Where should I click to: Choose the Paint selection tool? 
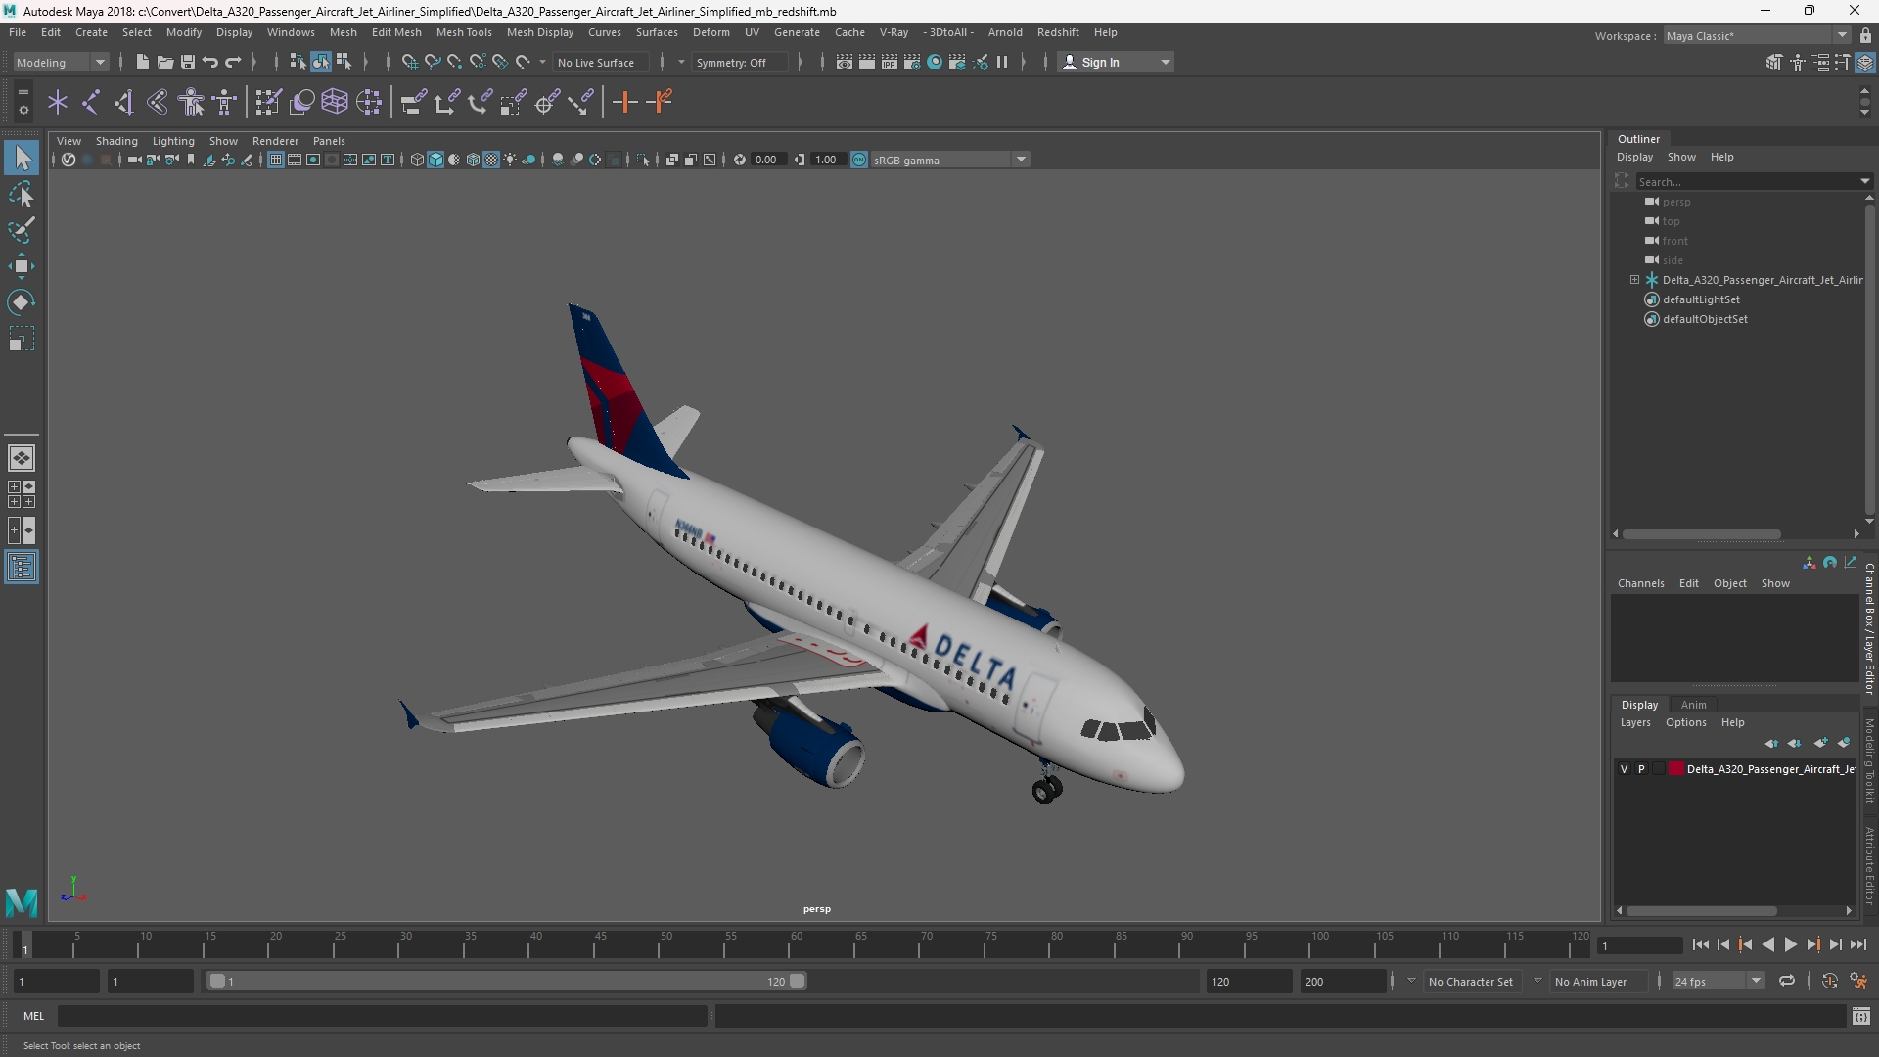[x=22, y=230]
